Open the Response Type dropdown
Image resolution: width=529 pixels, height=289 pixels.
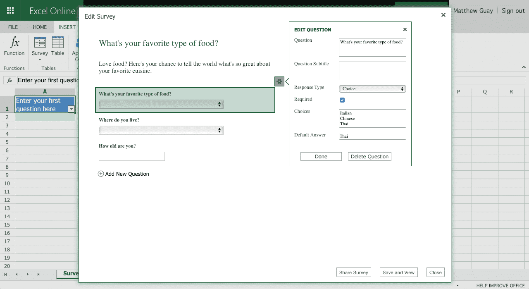coord(372,89)
